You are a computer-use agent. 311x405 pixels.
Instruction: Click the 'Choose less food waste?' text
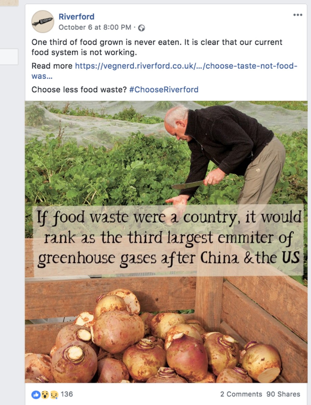pos(79,90)
